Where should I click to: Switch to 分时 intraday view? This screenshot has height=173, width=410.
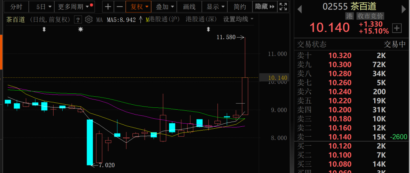16,6
